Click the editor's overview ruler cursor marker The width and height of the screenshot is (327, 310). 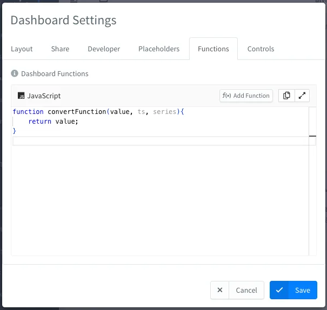click(x=312, y=136)
